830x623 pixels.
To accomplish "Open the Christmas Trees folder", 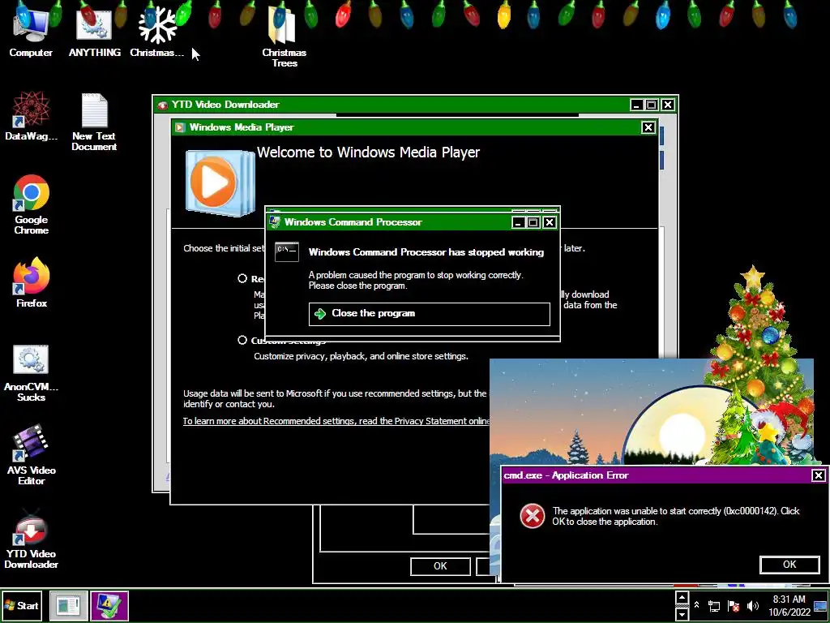I will [285, 36].
